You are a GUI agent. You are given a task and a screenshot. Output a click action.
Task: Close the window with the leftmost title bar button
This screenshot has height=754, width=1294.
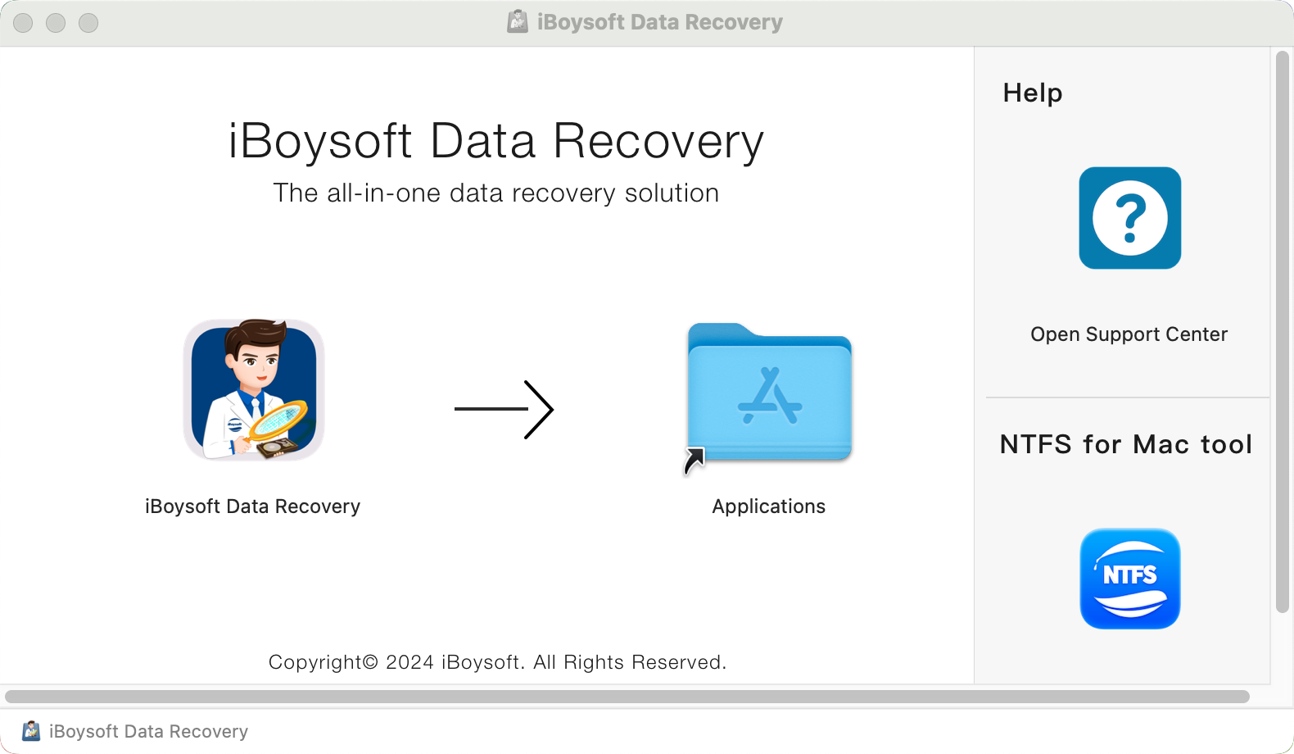click(23, 23)
